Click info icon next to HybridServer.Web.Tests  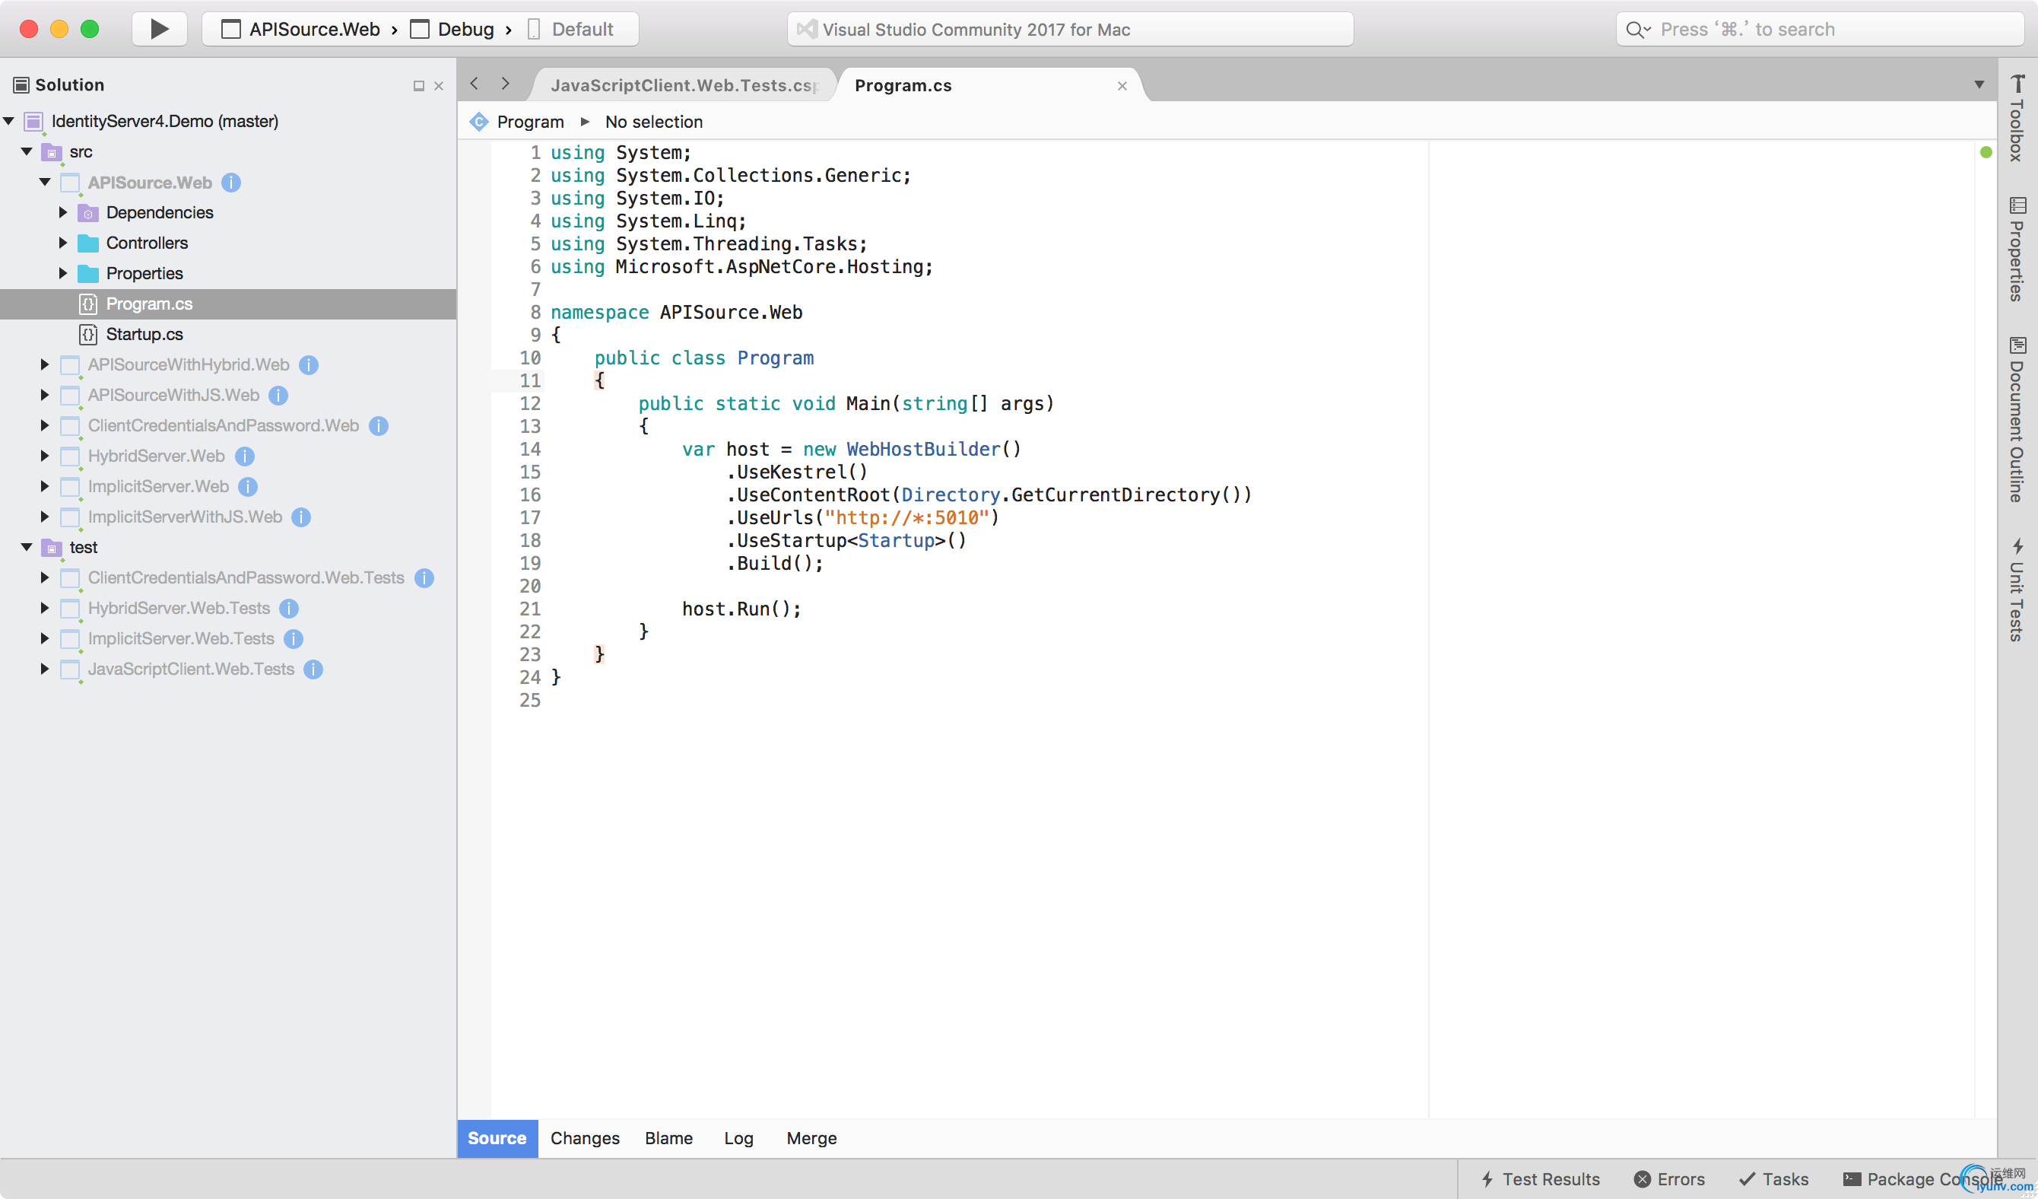click(x=289, y=609)
